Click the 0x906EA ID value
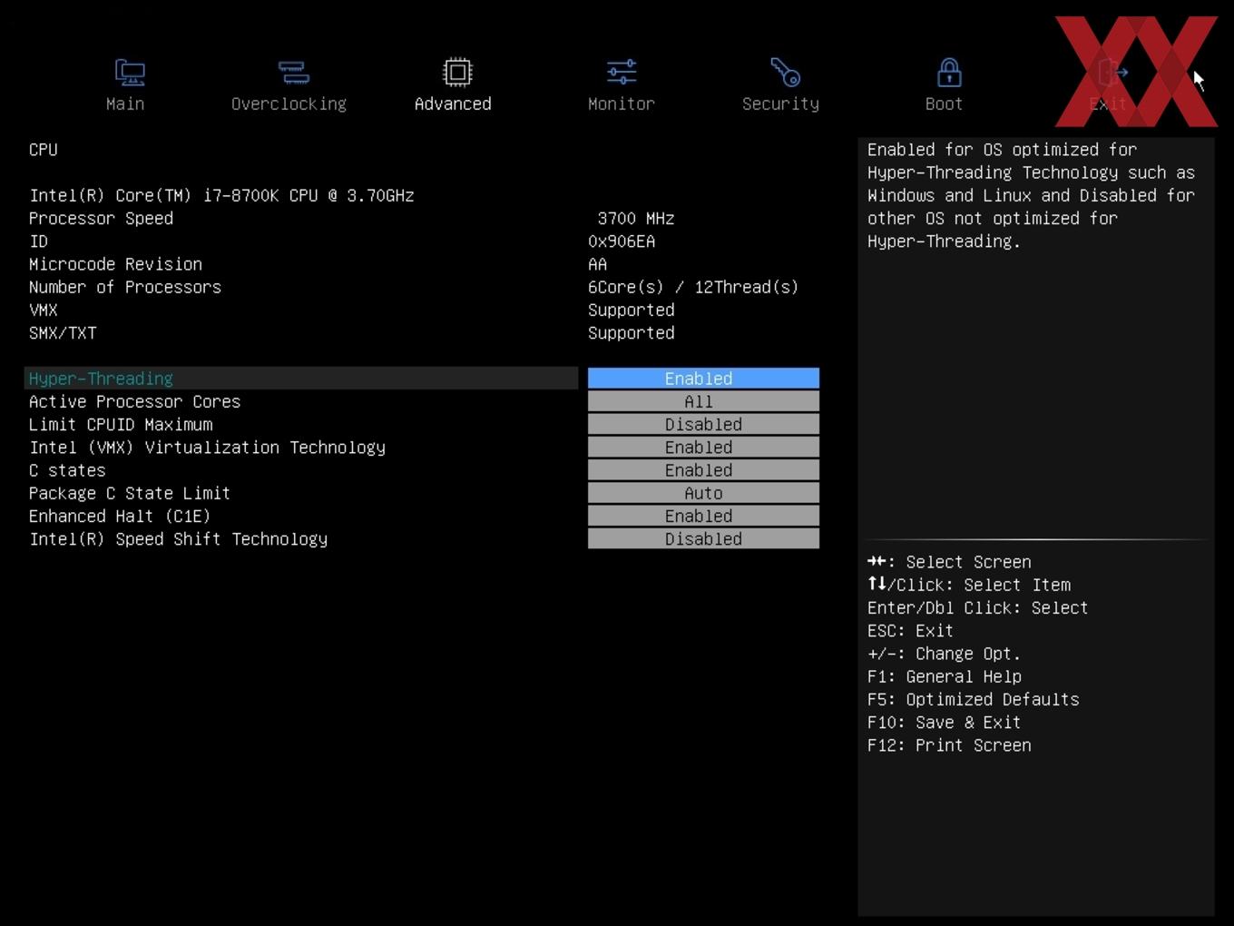 622,241
